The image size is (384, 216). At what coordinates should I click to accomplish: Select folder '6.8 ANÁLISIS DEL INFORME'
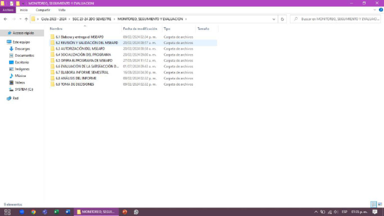pyautogui.click(x=76, y=78)
